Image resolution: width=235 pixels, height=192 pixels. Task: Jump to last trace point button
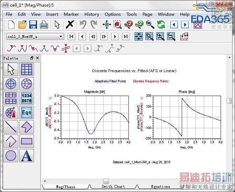[126, 36]
